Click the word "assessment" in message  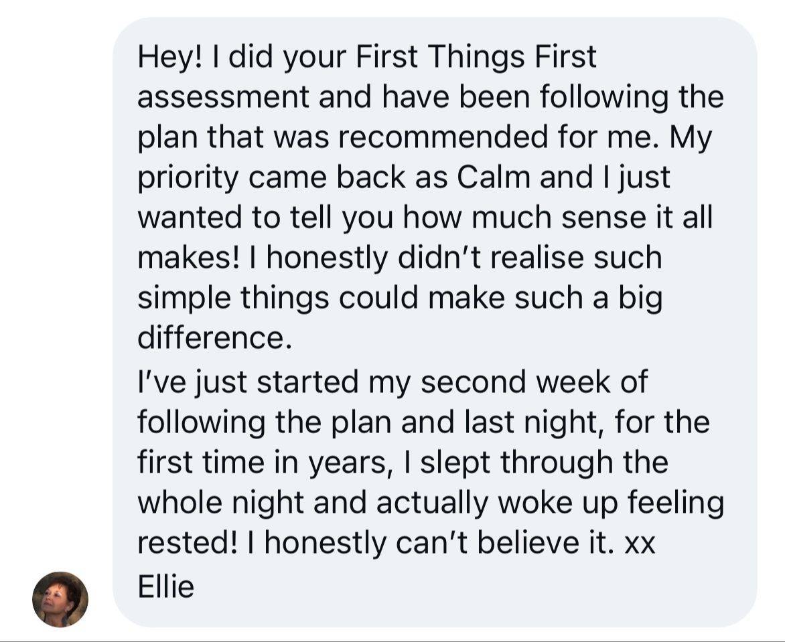223,98
